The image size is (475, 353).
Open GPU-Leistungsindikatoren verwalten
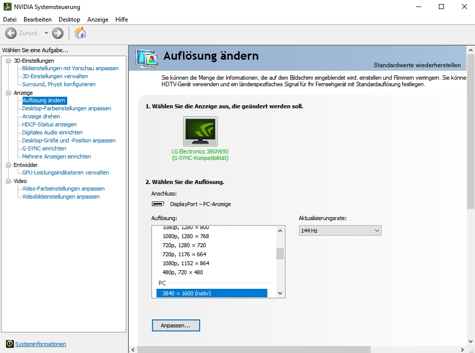65,172
